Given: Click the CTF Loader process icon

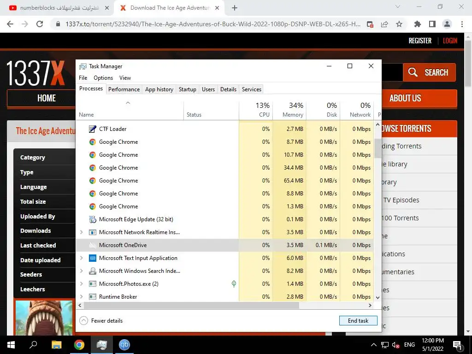Looking at the screenshot, I should click(x=92, y=129).
